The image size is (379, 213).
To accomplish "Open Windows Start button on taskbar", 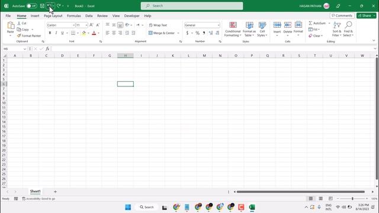I will pyautogui.click(x=128, y=207).
